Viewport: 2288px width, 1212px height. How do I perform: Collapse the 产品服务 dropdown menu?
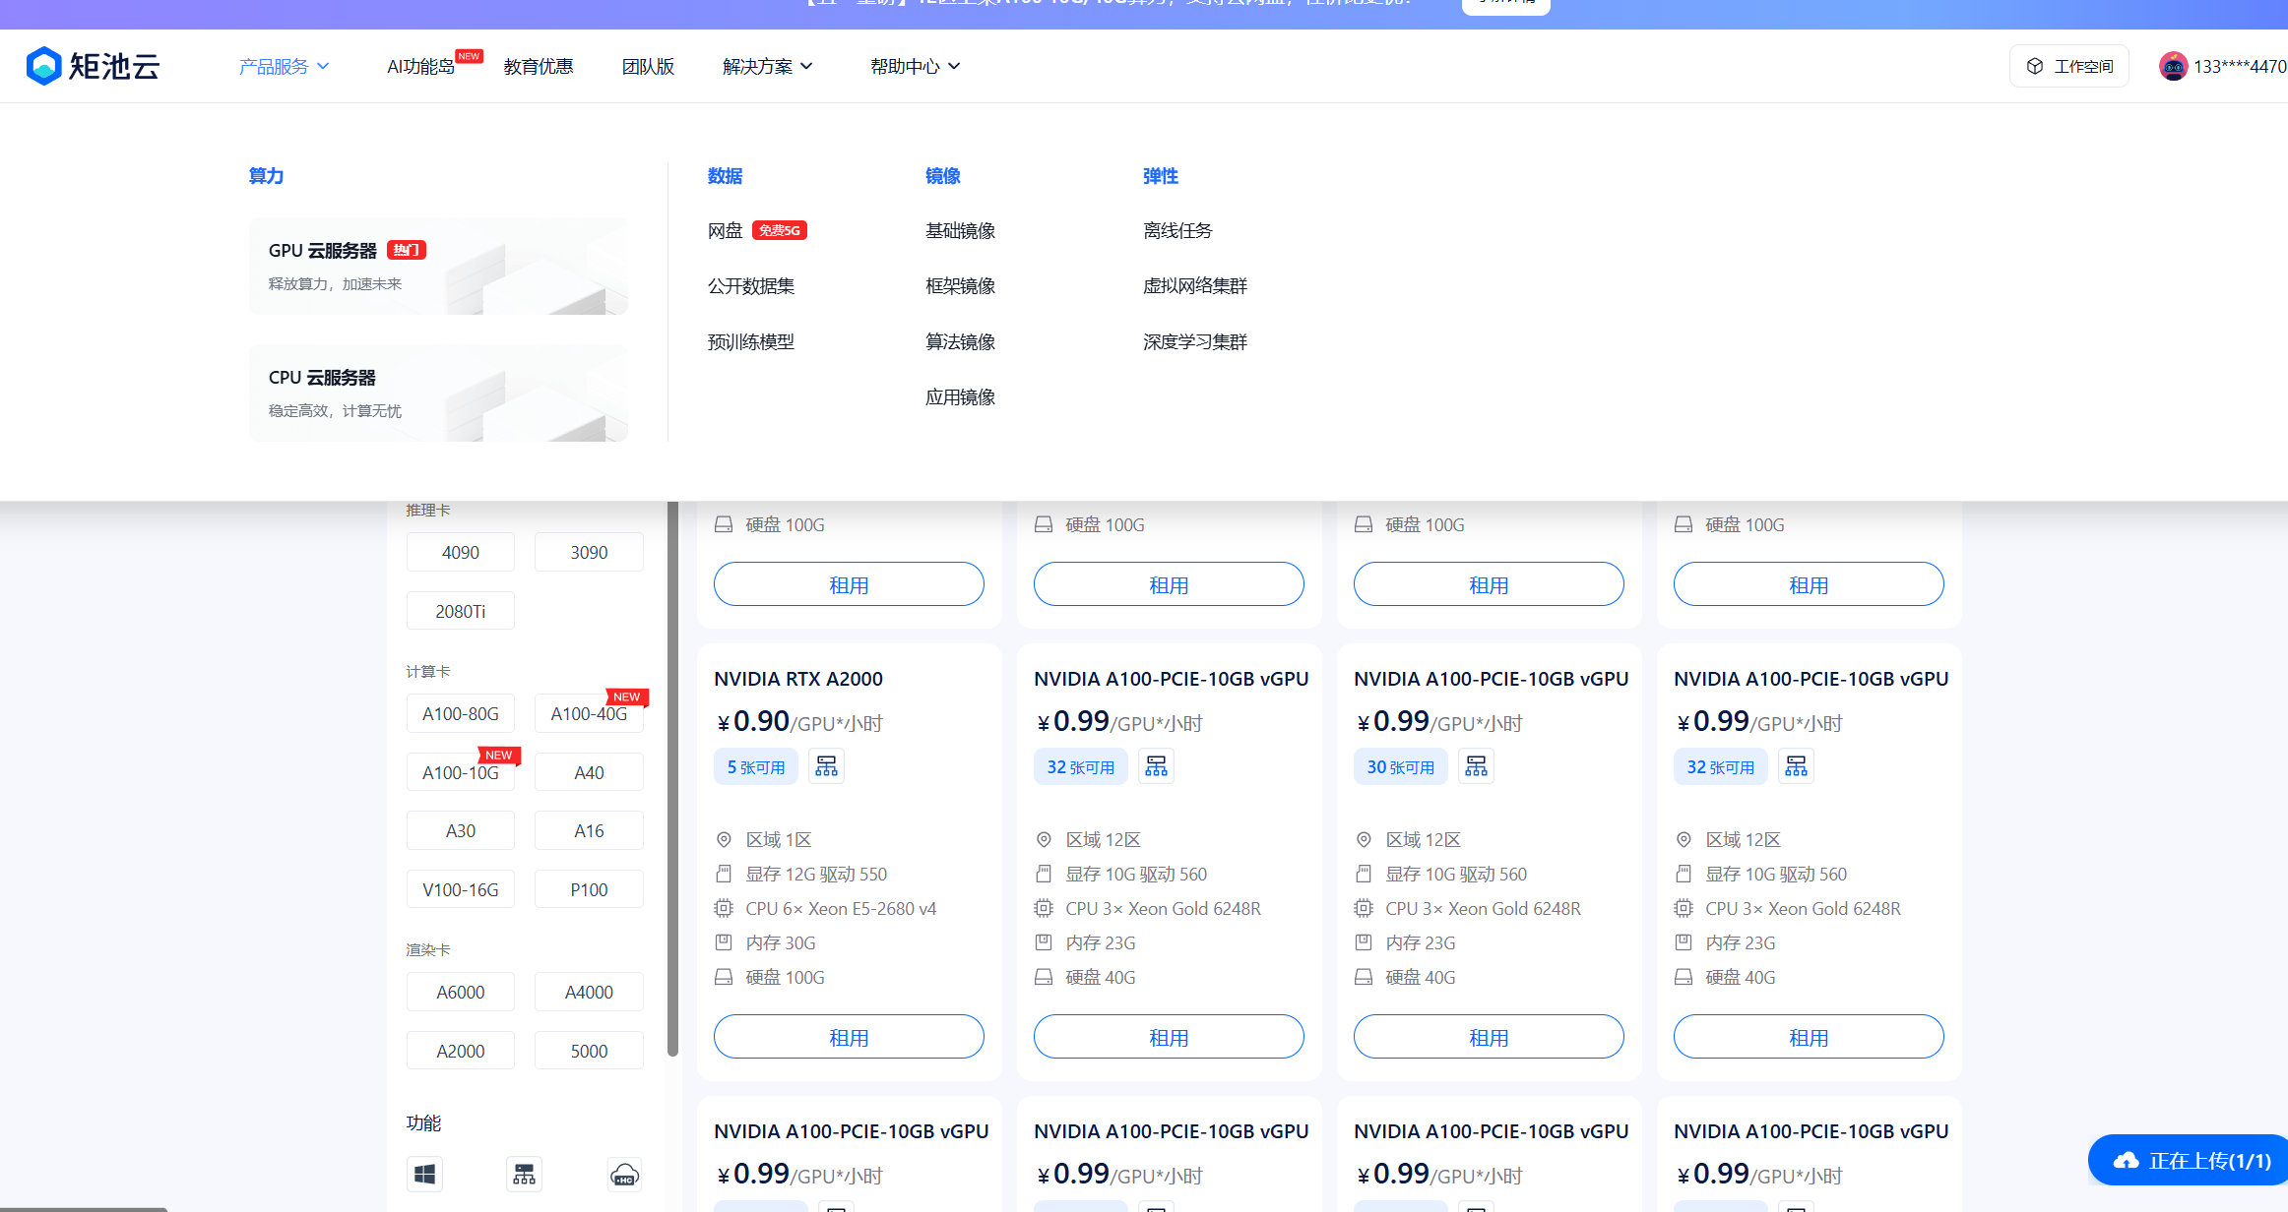(x=284, y=66)
